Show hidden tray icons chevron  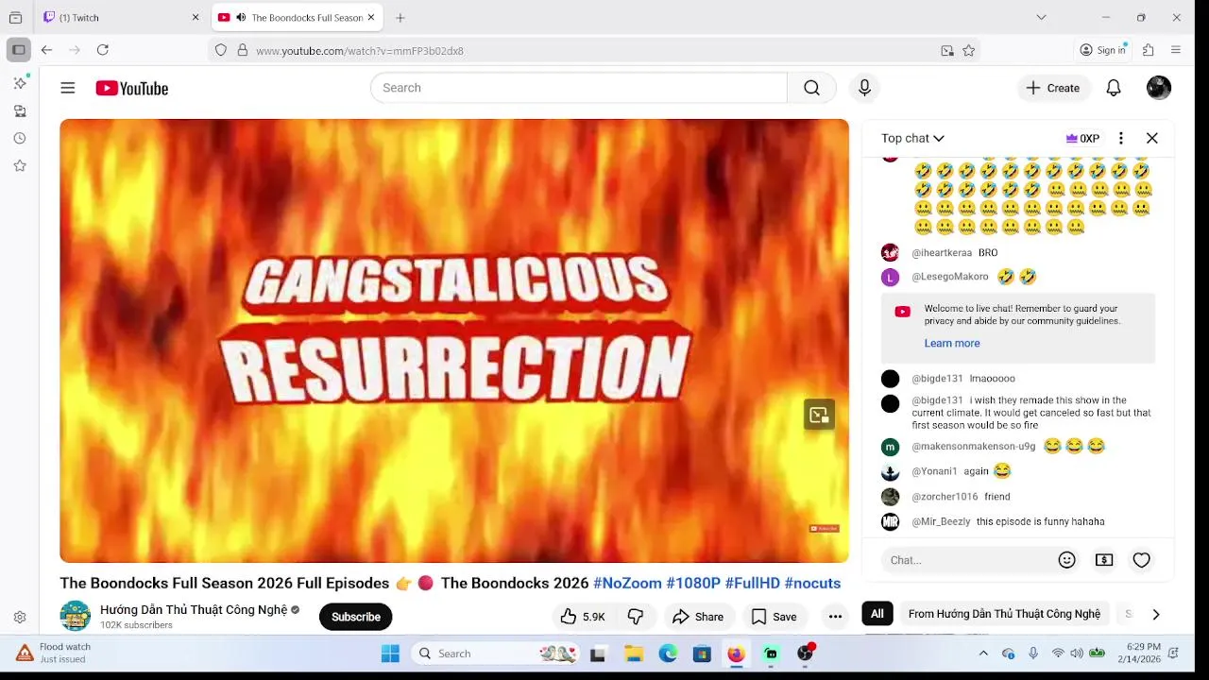983,654
